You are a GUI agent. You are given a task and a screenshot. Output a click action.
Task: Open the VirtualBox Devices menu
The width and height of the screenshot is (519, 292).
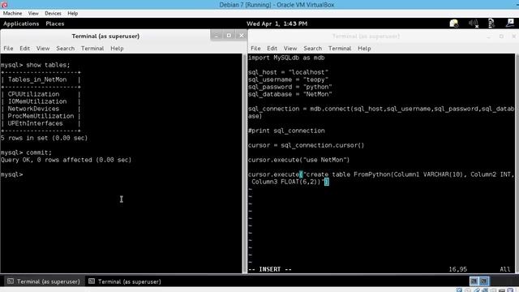[53, 13]
